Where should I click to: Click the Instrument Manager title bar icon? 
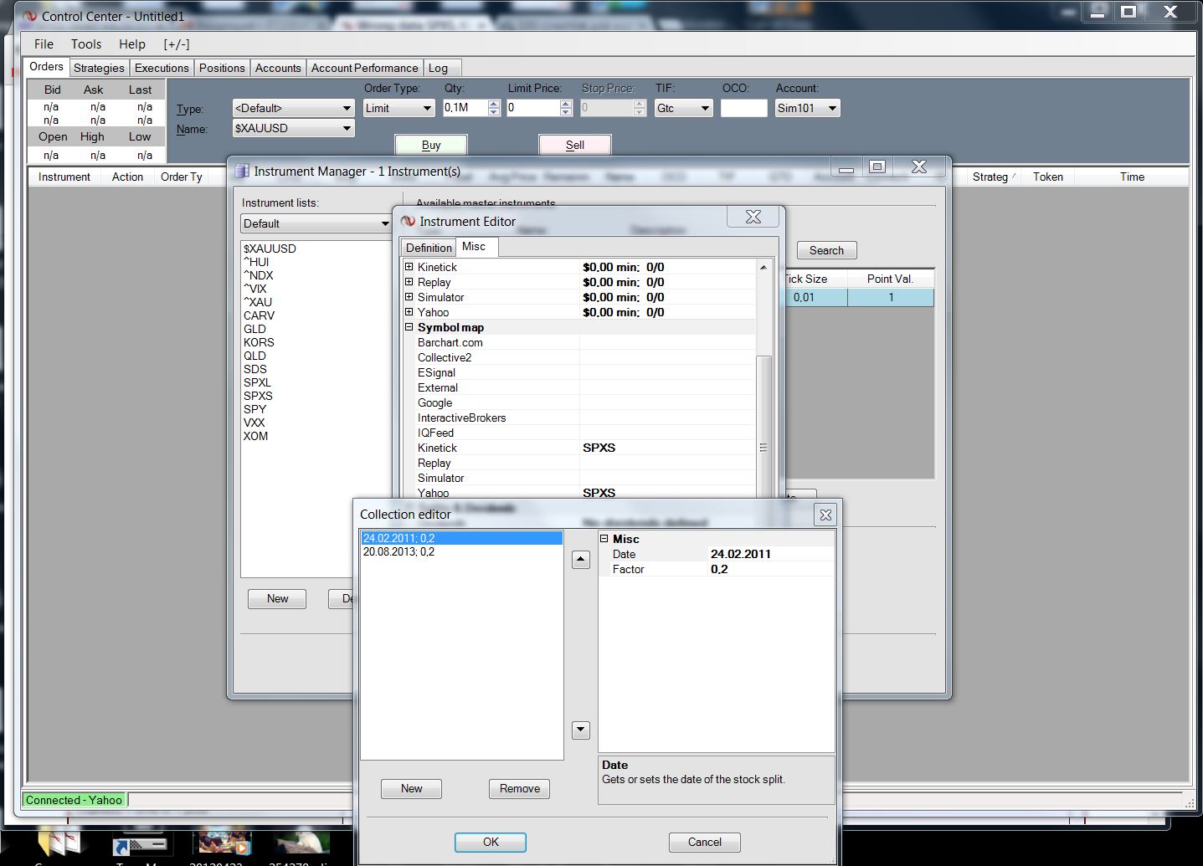(x=242, y=171)
